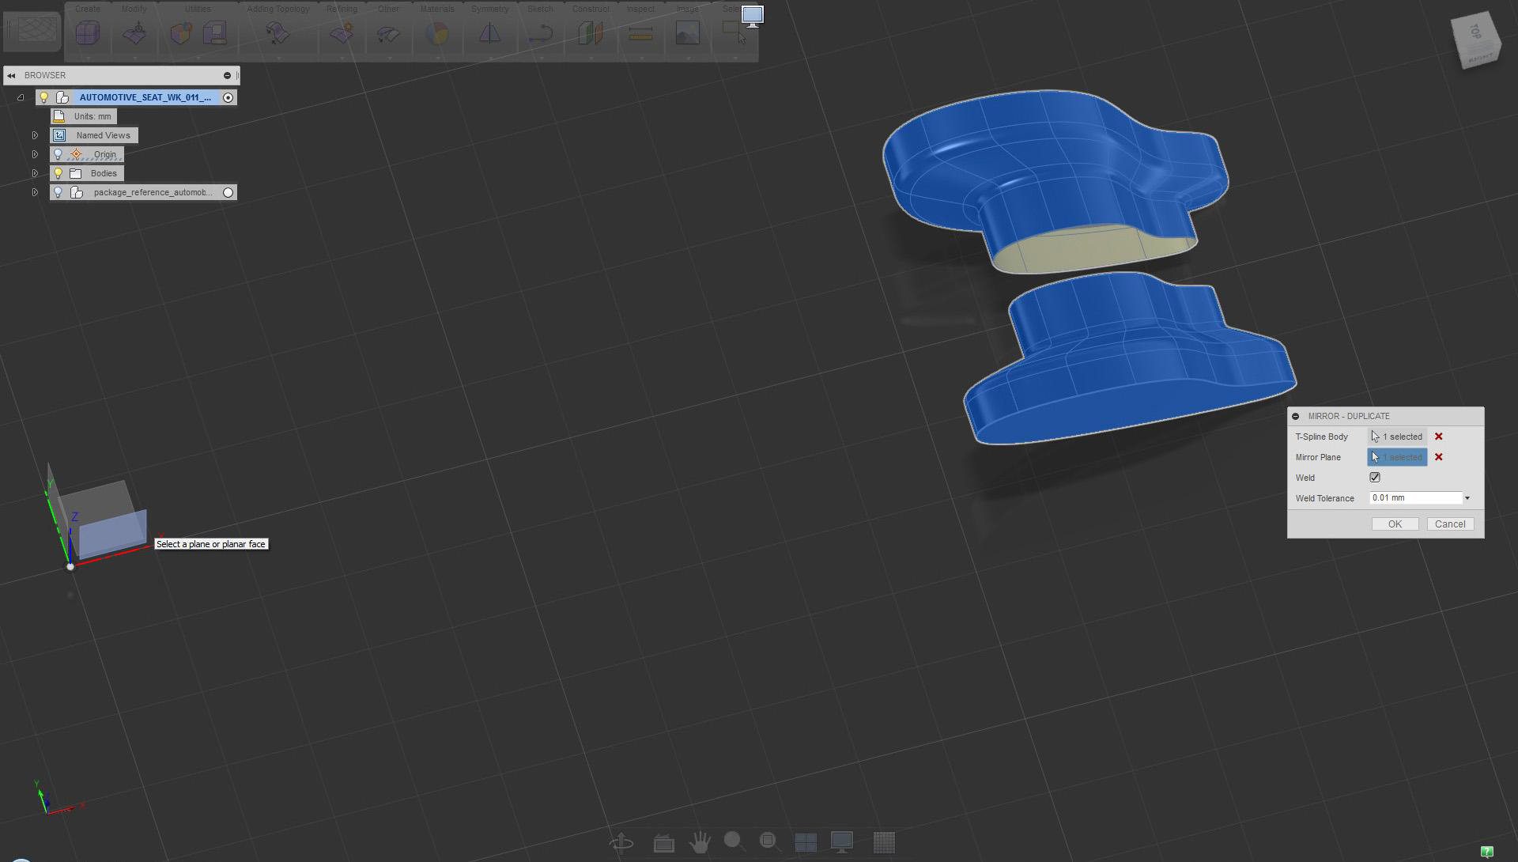Activate package_reference component radio button

pyautogui.click(x=228, y=192)
